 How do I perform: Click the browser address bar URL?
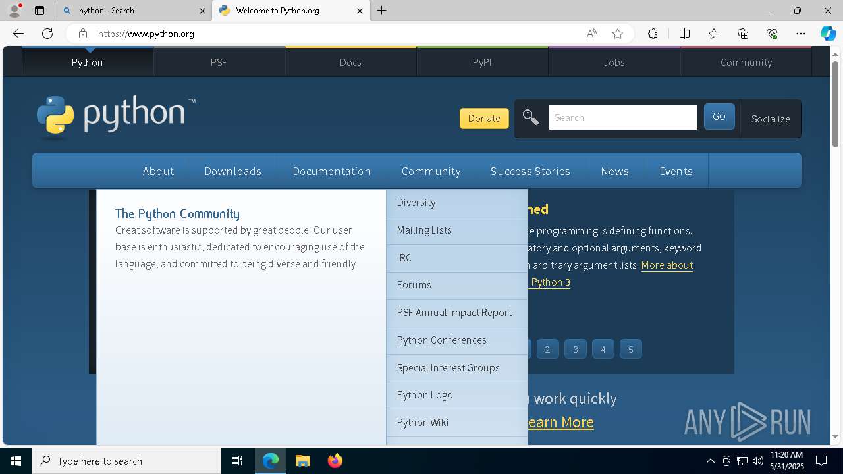[146, 34]
